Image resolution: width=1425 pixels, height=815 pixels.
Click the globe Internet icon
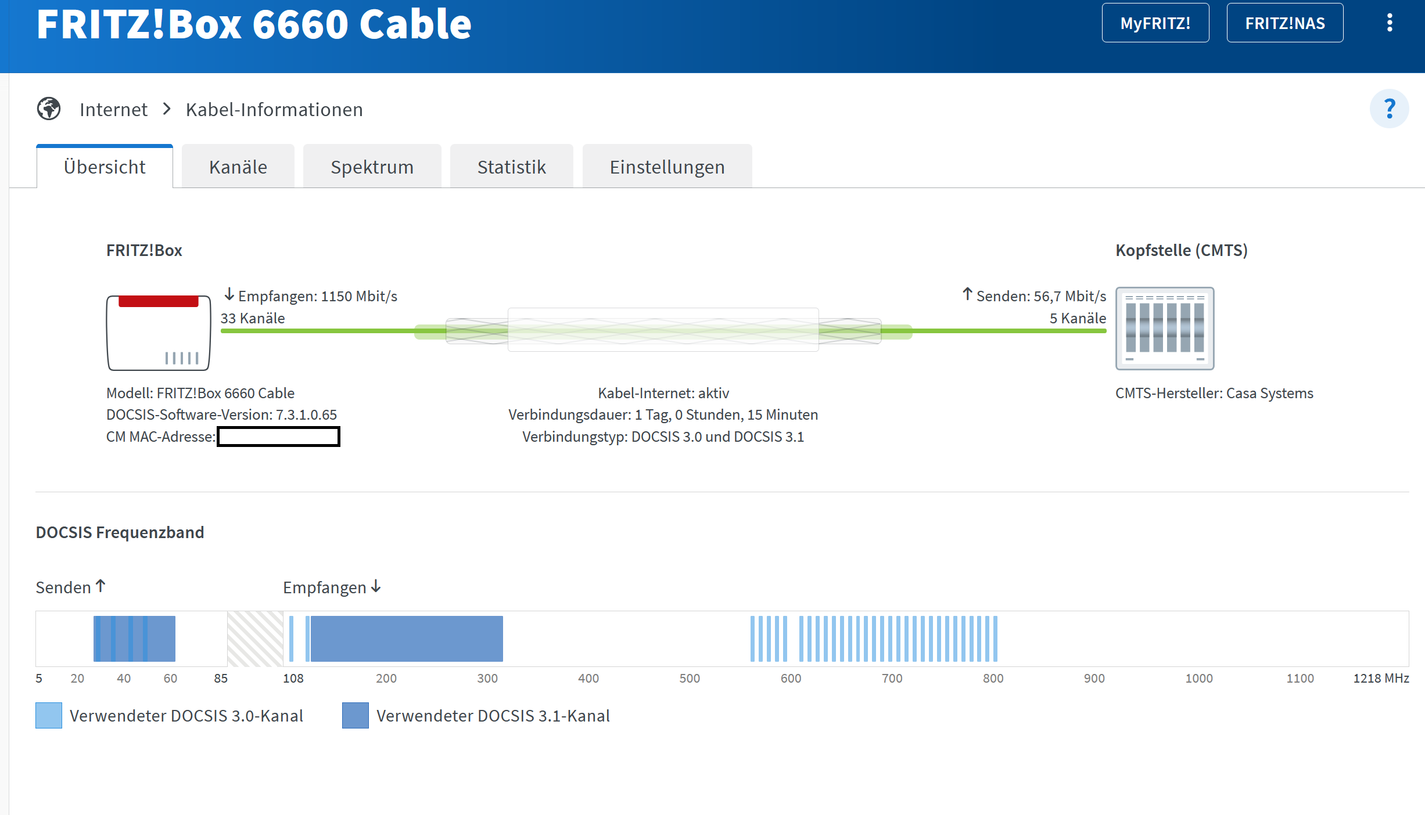[49, 109]
